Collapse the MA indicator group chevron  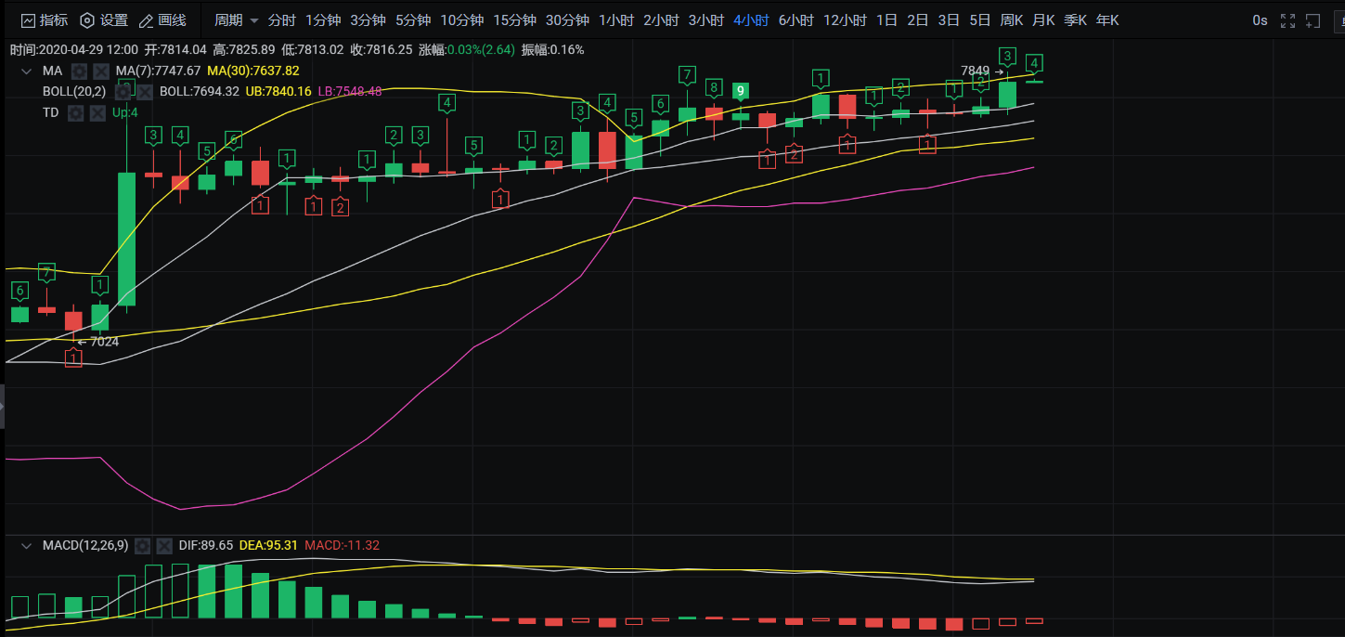[26, 71]
